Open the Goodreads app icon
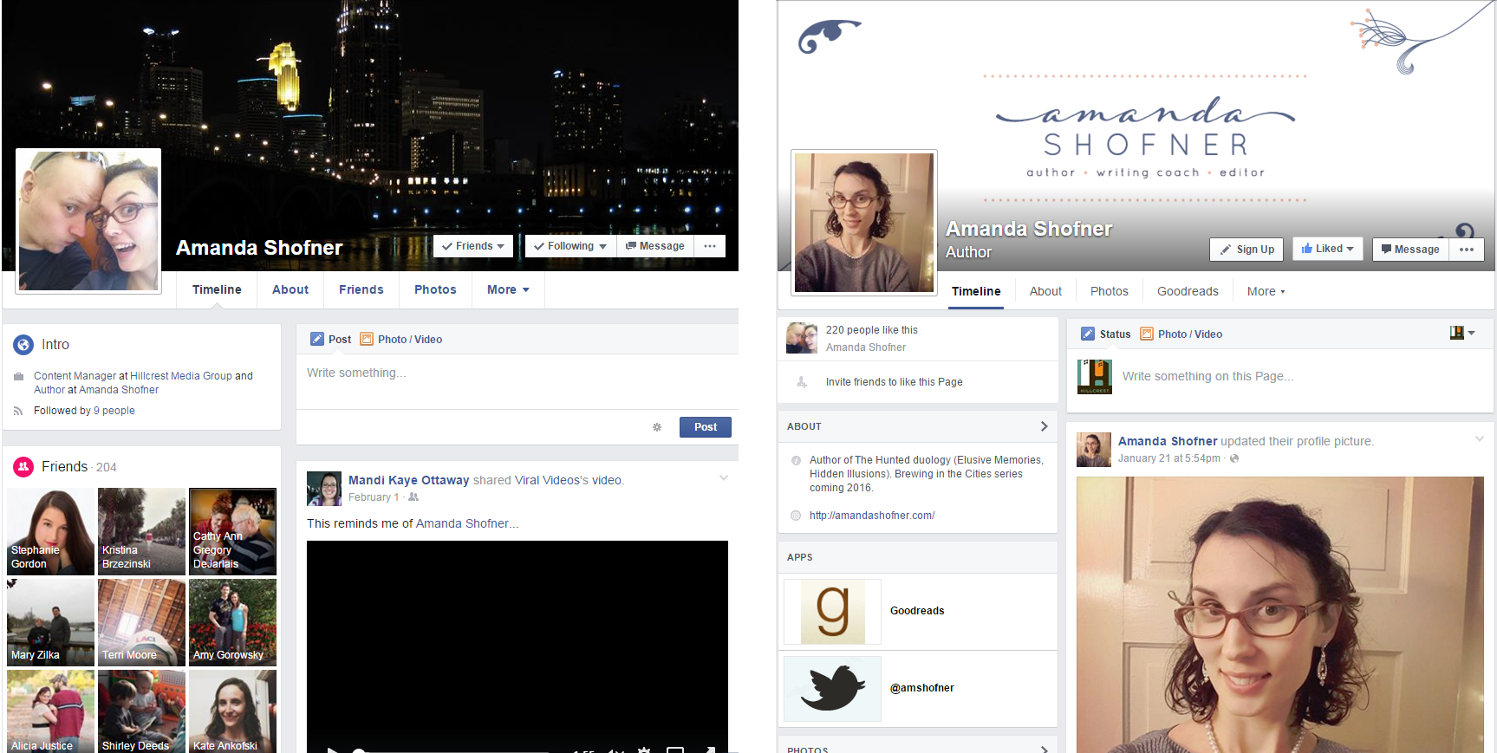This screenshot has width=1497, height=753. coord(832,612)
